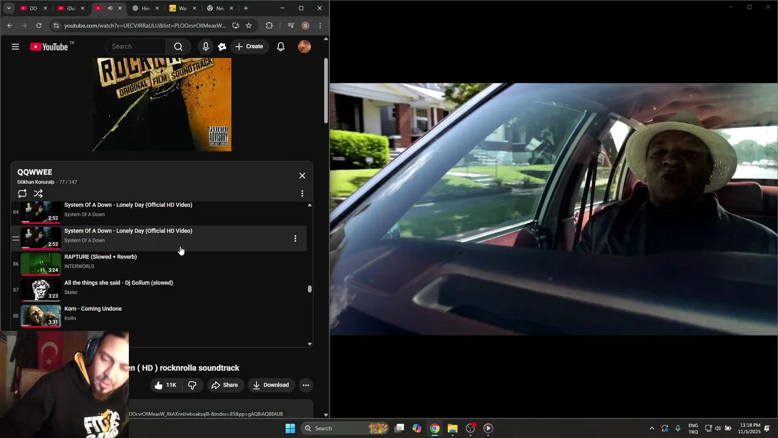This screenshot has height=438, width=778.
Task: Dislike the video
Action: [x=192, y=385]
